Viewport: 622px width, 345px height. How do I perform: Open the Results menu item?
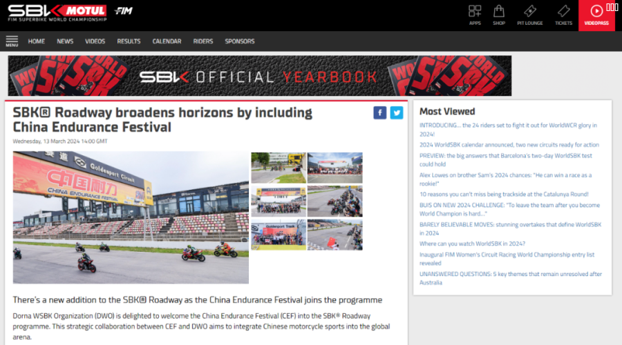tap(129, 41)
